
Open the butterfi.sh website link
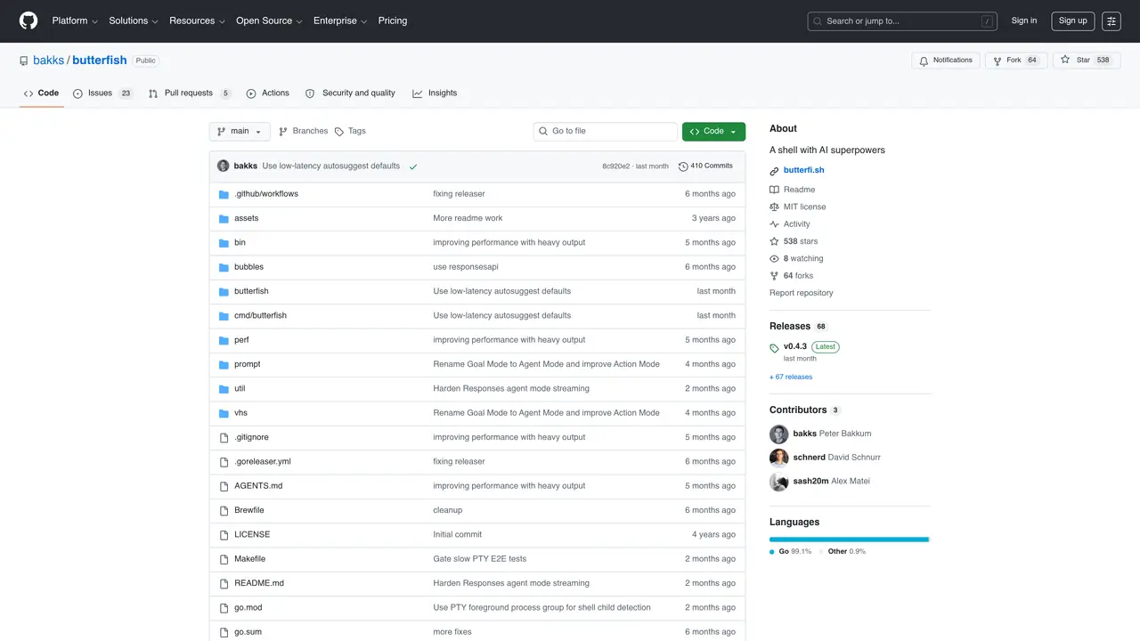[x=804, y=171]
